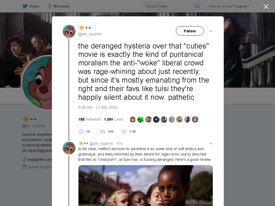Screen dimensions: 275x206
Task: Click the 8:36 AM - 12 Sep 2020 timestamp
Action: (97, 107)
